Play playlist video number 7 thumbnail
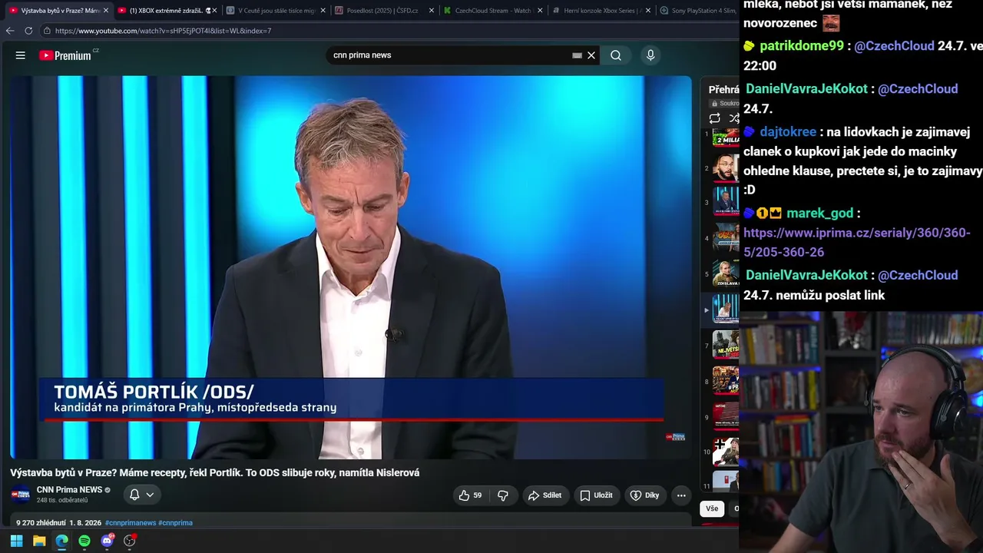 (x=726, y=346)
